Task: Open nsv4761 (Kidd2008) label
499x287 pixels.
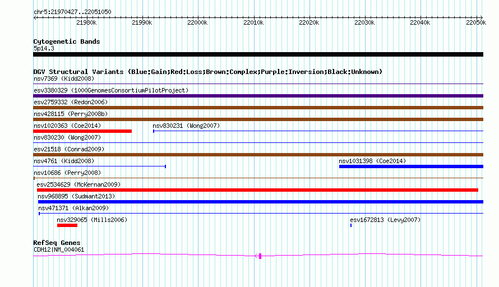Action: pos(64,161)
